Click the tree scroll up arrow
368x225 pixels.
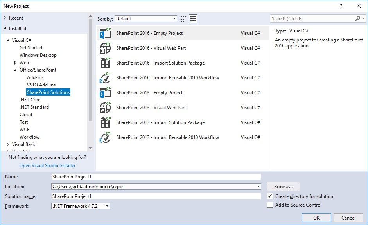coord(91,16)
